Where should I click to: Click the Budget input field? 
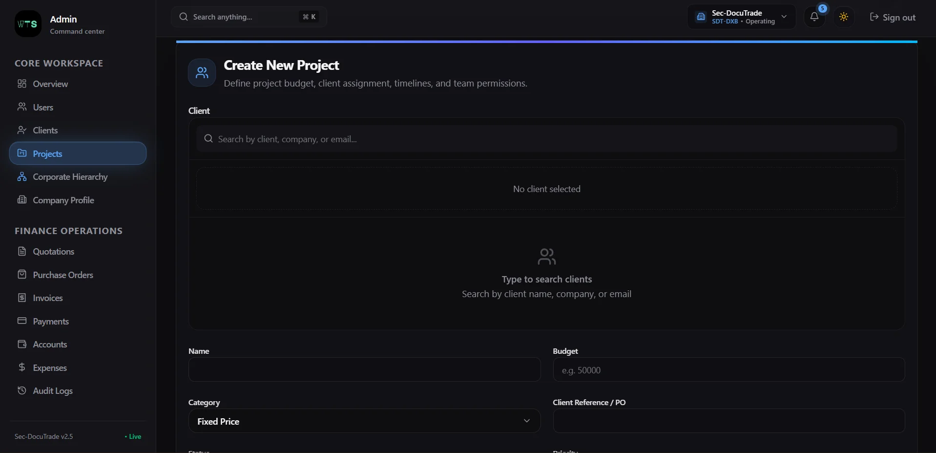pyautogui.click(x=728, y=370)
